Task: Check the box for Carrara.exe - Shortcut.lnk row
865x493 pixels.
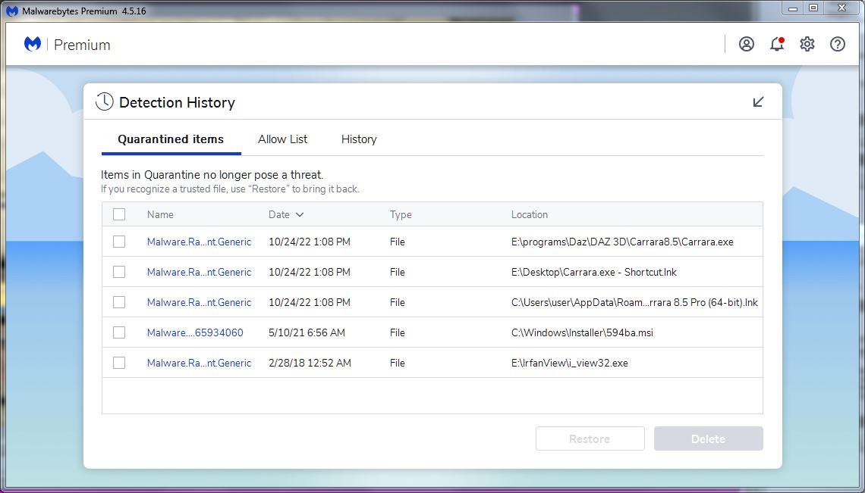Action: tap(119, 272)
